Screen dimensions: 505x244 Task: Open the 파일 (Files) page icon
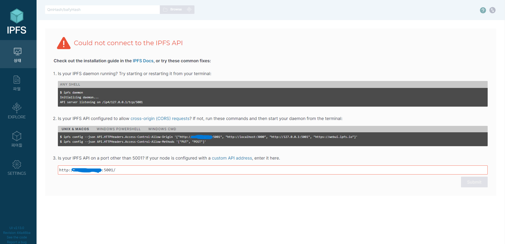[x=17, y=79]
